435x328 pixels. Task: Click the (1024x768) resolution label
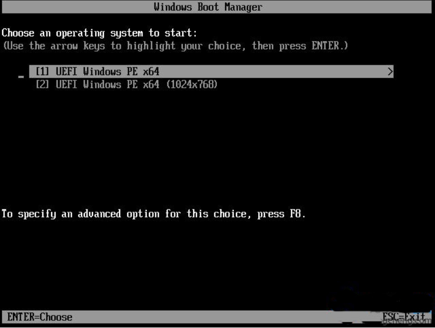pos(192,84)
